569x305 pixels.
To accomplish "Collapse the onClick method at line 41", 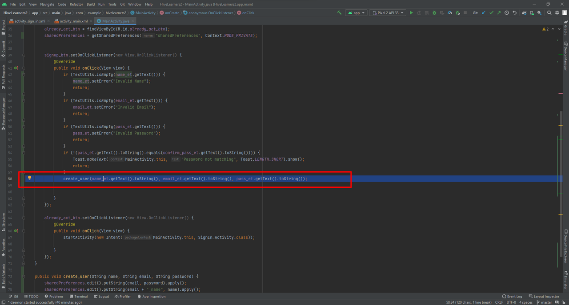I will 24,68.
